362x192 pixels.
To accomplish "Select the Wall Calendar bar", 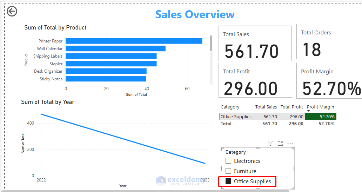I will click(x=115, y=48).
